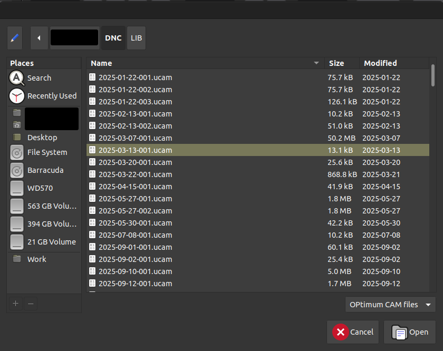Remove bookmark with minus button
Screen dimensions: 443x351
pos(31,304)
